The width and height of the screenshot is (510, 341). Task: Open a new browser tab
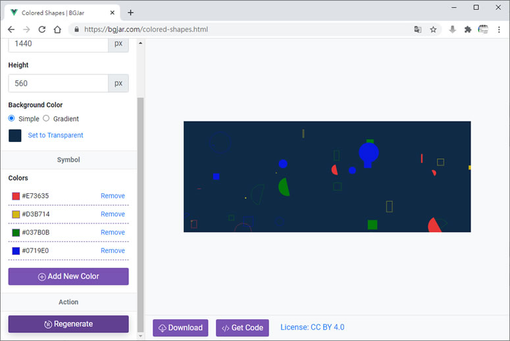(130, 12)
